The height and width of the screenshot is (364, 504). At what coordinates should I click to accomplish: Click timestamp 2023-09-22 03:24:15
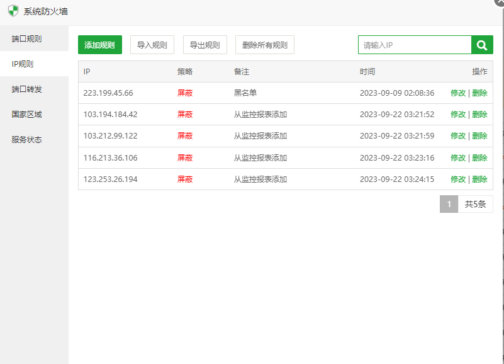click(x=397, y=179)
